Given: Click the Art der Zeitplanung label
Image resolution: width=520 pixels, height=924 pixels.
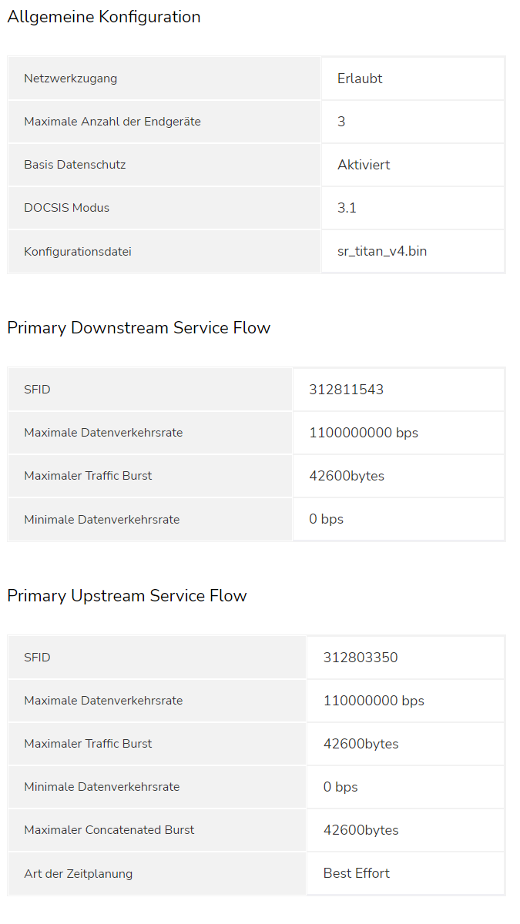Looking at the screenshot, I should pos(79,873).
